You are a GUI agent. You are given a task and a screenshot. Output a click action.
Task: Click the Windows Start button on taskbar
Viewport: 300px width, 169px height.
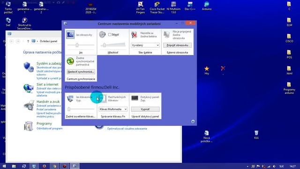pyautogui.click(x=4, y=166)
